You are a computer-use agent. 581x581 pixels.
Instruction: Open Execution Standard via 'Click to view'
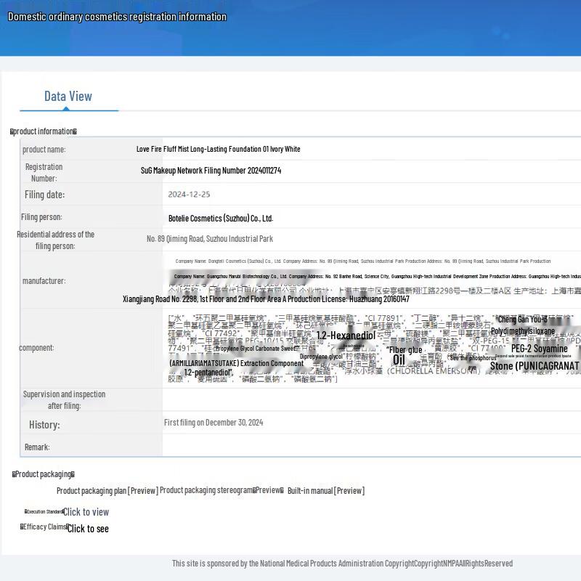pos(86,512)
